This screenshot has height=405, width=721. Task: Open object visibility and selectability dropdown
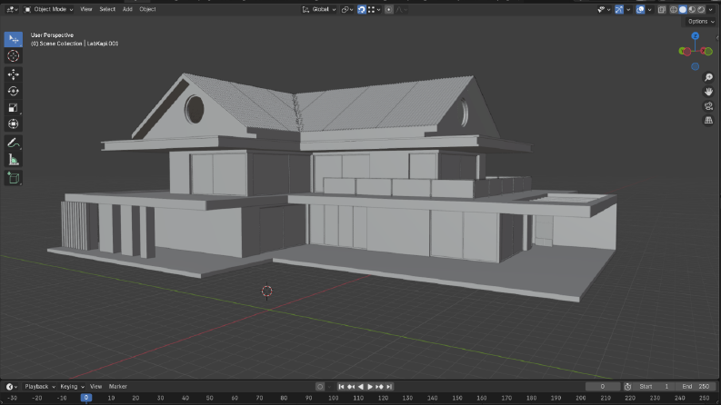[x=604, y=9]
